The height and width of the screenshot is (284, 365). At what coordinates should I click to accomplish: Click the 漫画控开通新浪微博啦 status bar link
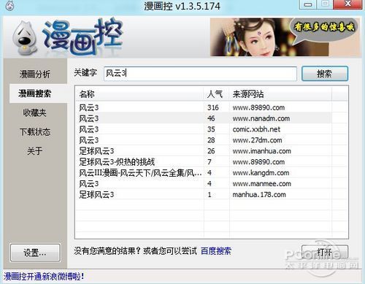[x=44, y=277]
